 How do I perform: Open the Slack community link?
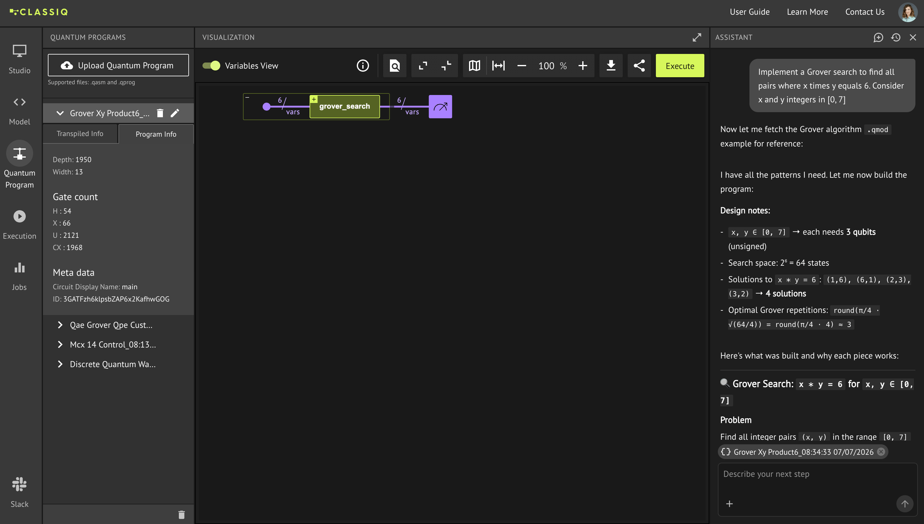tap(19, 492)
